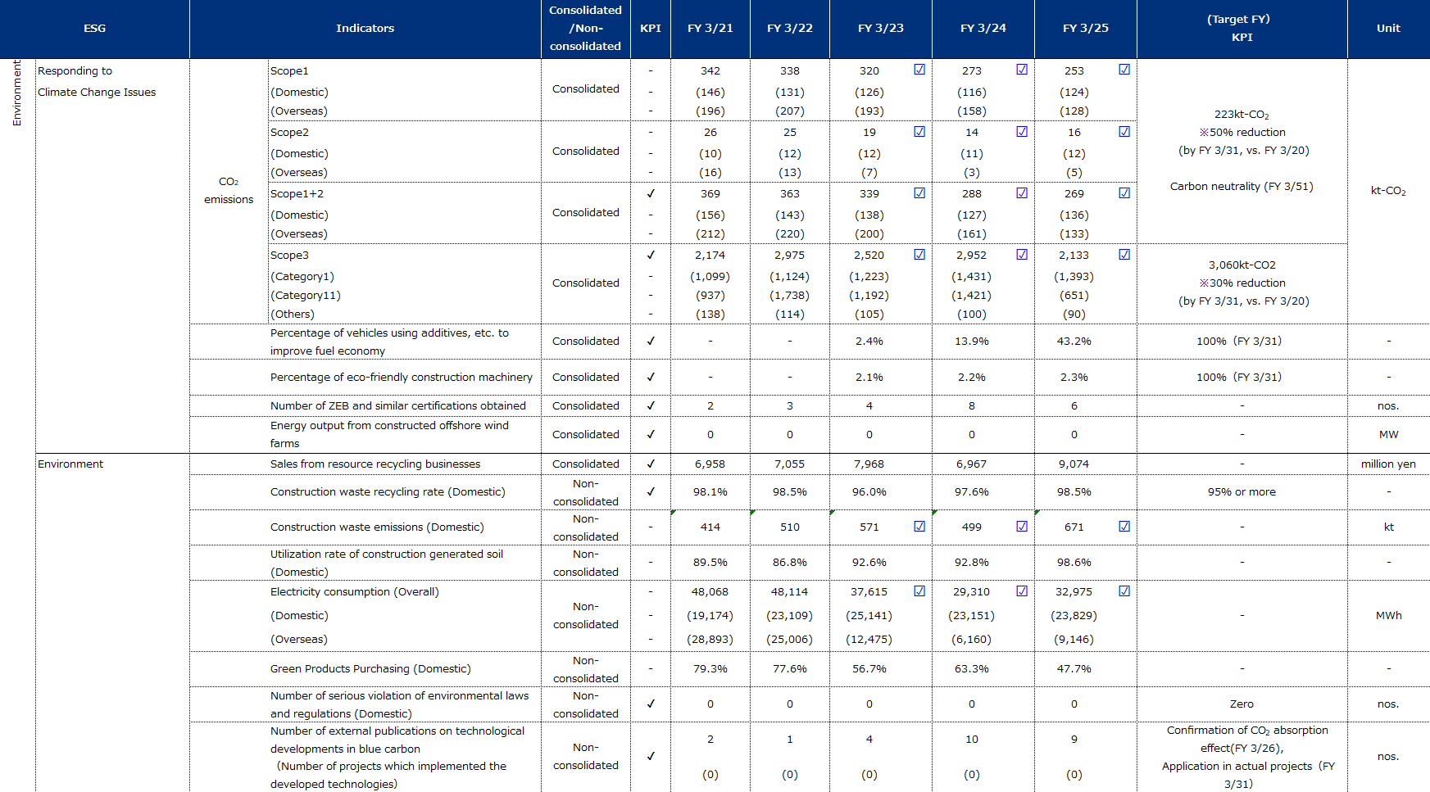The height and width of the screenshot is (792, 1430).
Task: Click KPI checkmark for ZEB certifications row
Action: click(651, 405)
